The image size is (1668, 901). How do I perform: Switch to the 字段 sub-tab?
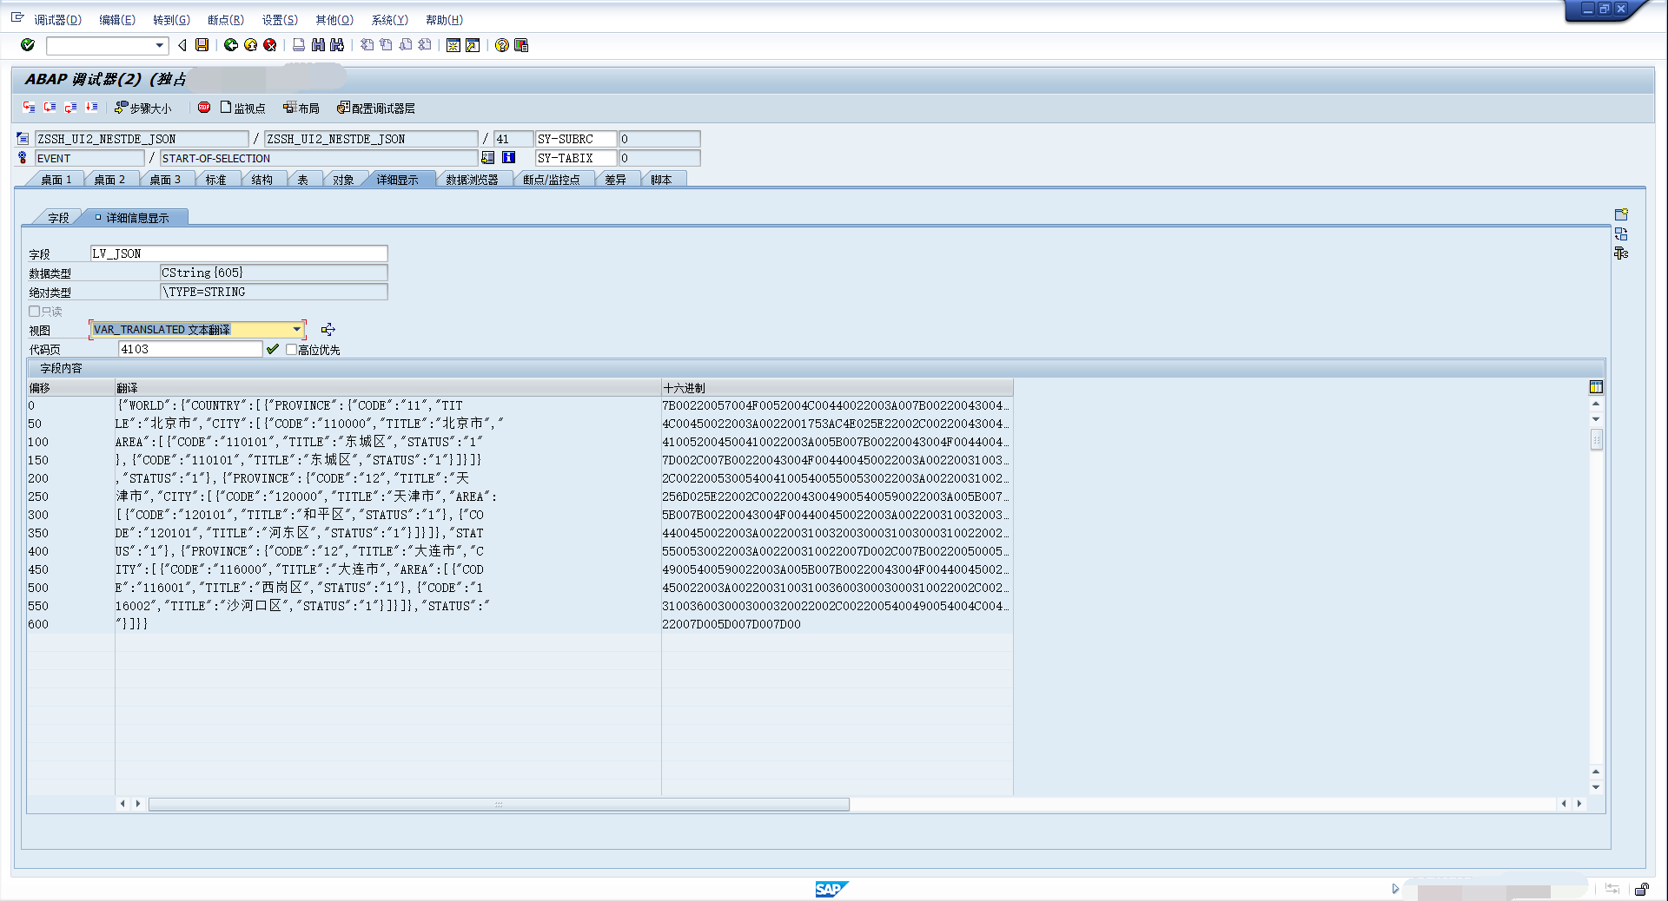(x=58, y=218)
